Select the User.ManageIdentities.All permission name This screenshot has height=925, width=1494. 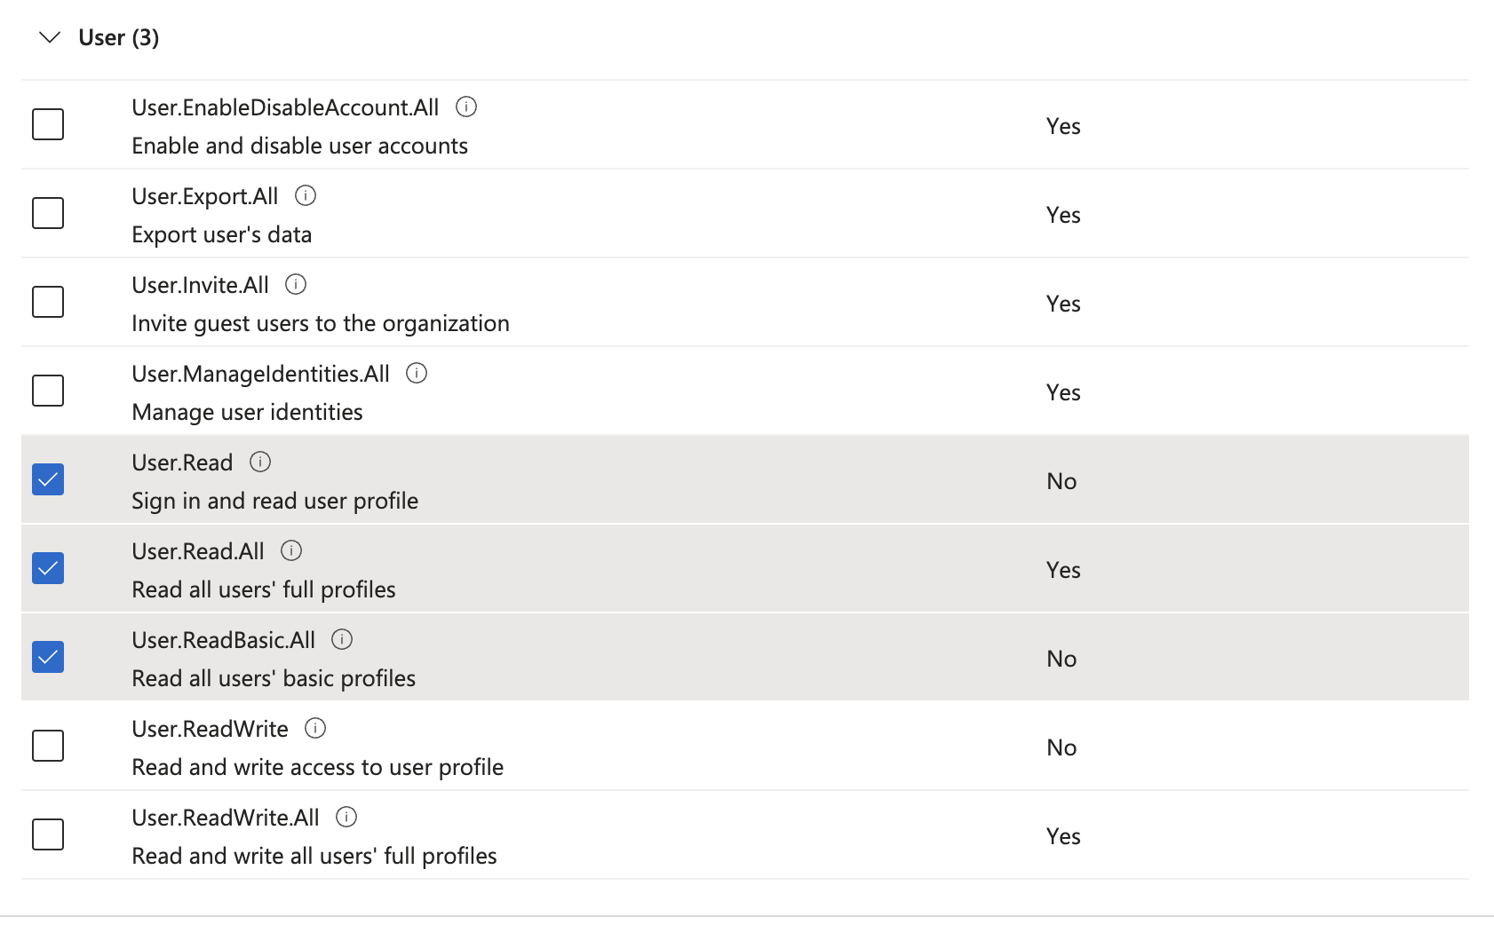point(260,374)
